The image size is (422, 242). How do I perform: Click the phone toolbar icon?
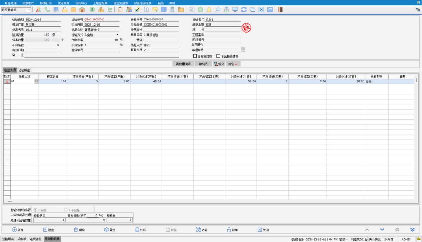[47, 9]
